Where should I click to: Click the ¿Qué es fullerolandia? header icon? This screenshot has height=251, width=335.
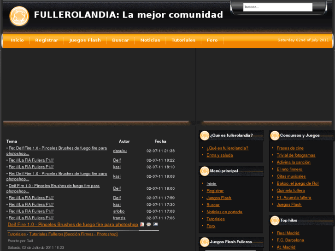205,135
